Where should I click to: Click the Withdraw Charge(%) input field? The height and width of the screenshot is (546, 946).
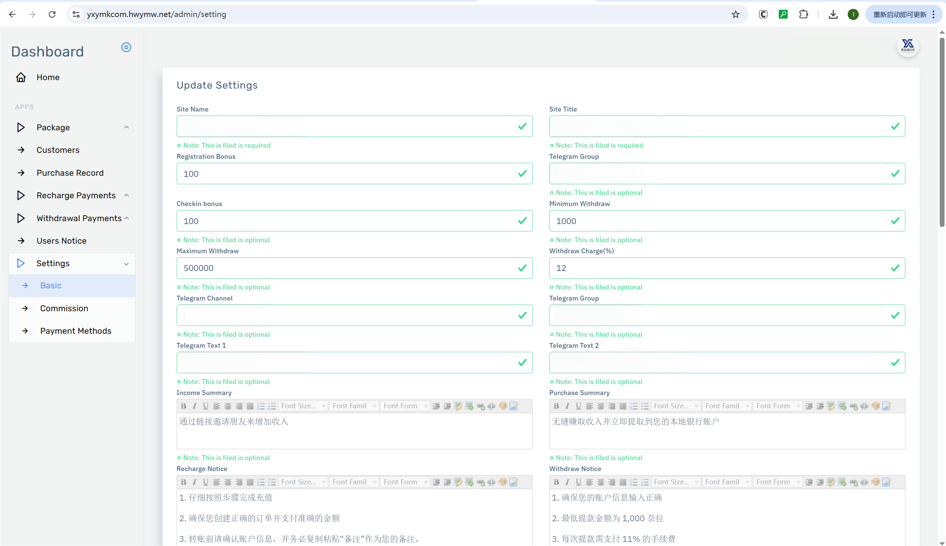tap(721, 268)
